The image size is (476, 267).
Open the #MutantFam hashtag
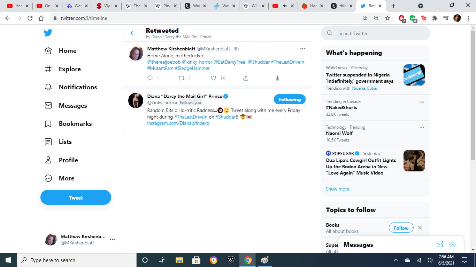point(160,68)
